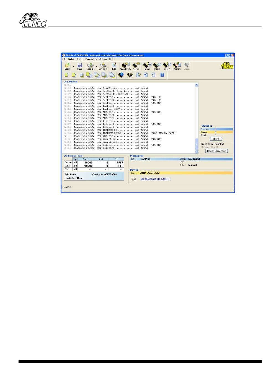This screenshot has height=382, width=263.
Task: Open the buffer Edit tool
Action: 114,66
